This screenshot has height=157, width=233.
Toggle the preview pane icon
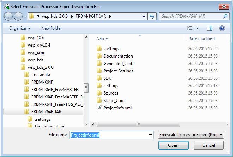[209, 28]
